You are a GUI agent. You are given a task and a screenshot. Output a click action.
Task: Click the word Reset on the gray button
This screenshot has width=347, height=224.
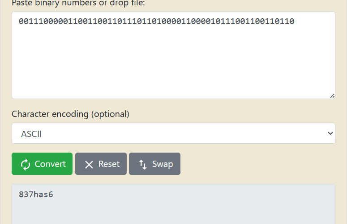(x=109, y=164)
